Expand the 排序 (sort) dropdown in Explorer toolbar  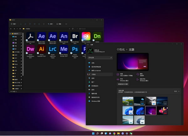[51, 24]
